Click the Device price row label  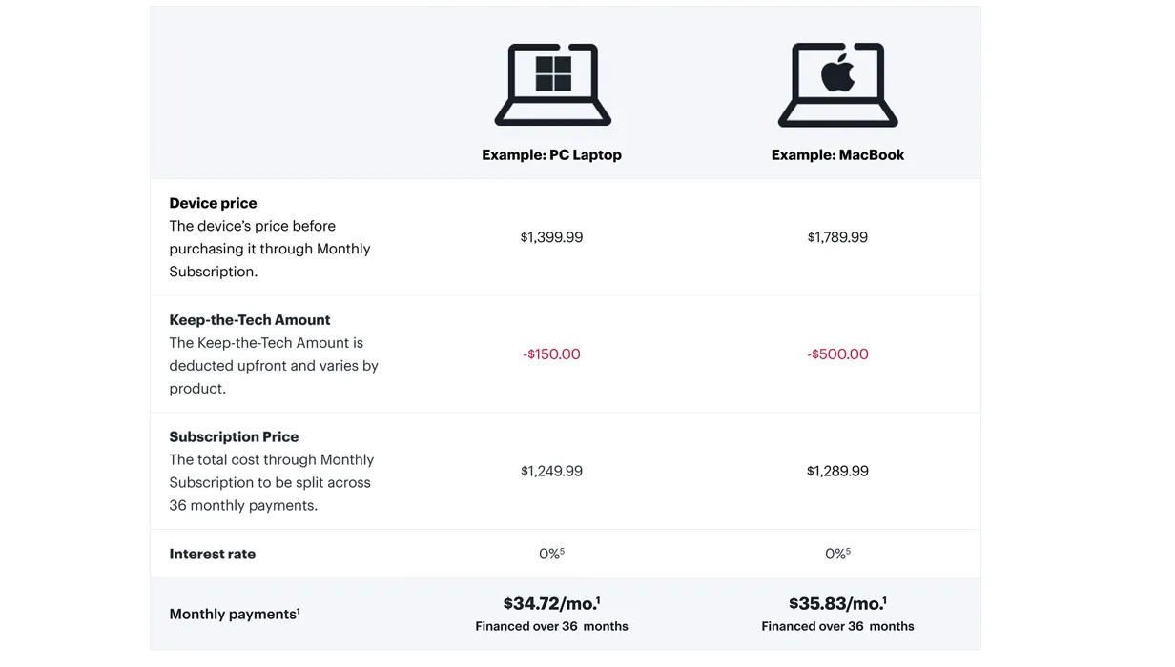(x=213, y=203)
